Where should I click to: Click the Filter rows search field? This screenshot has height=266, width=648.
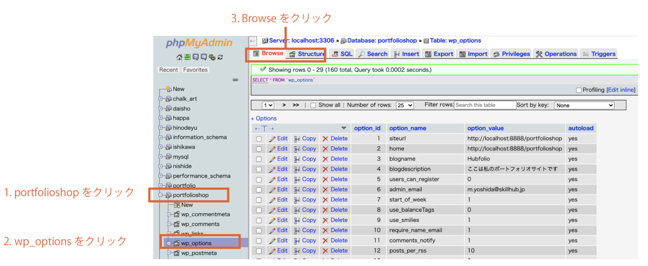tap(485, 106)
